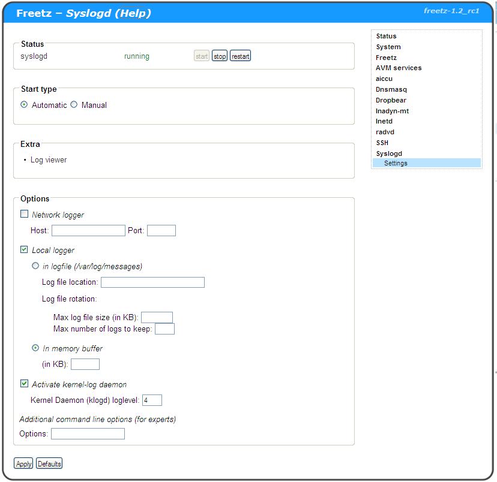Screen dimensions: 497x482
Task: Focus the Log file location field
Action: (152, 282)
